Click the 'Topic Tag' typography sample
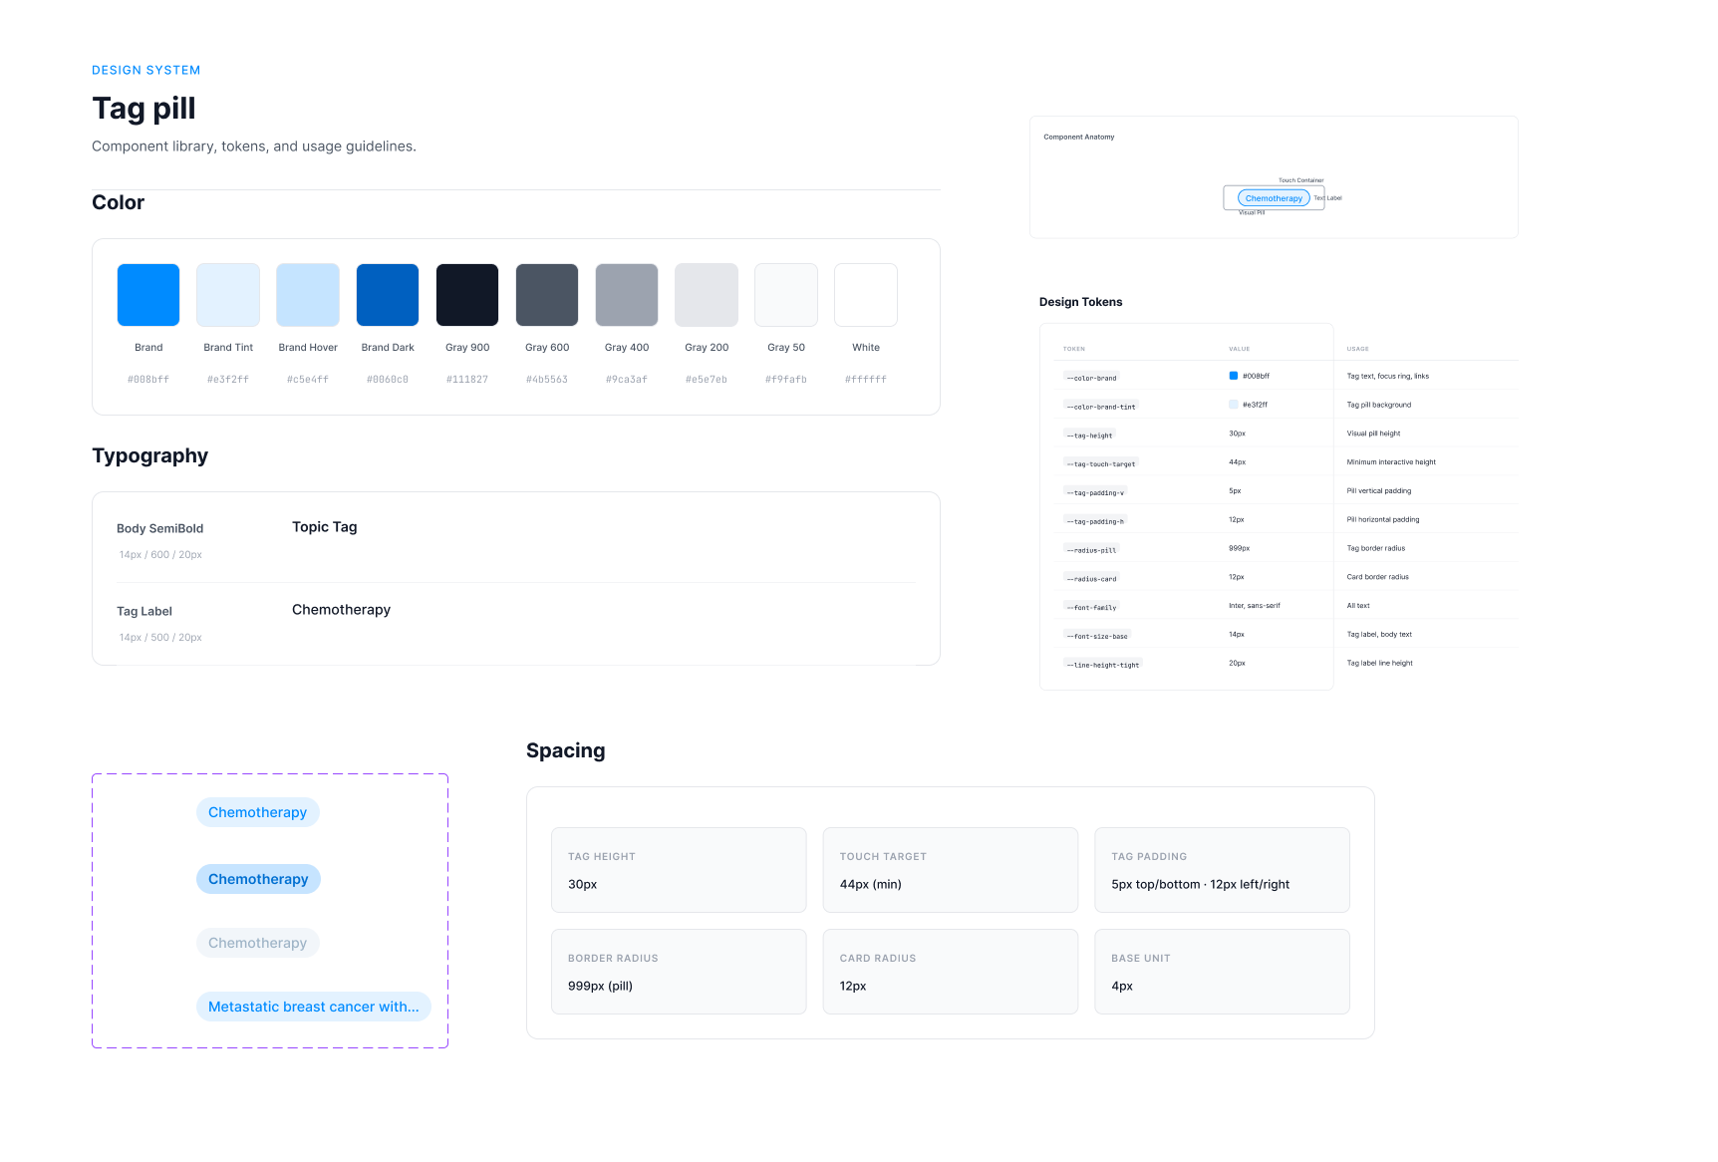 click(x=325, y=527)
